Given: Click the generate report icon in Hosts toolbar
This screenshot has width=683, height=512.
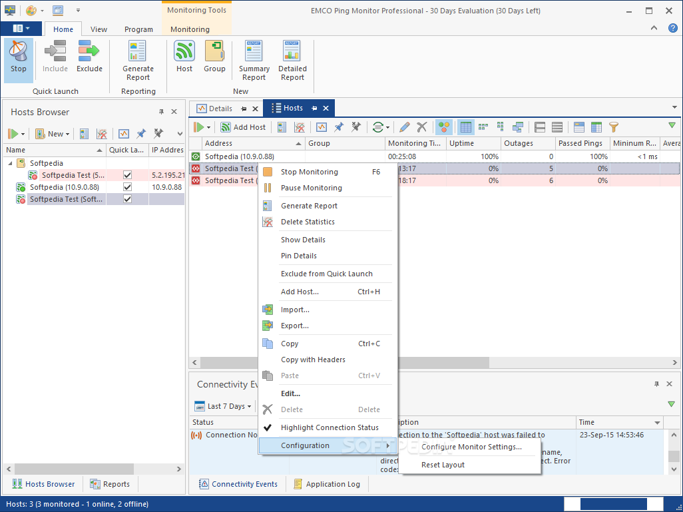Looking at the screenshot, I should pyautogui.click(x=282, y=127).
